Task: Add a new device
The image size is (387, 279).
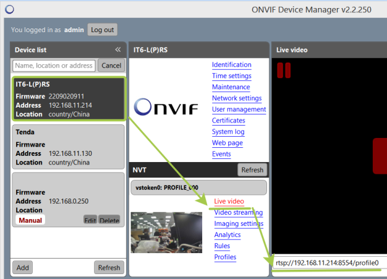Action: [x=22, y=267]
